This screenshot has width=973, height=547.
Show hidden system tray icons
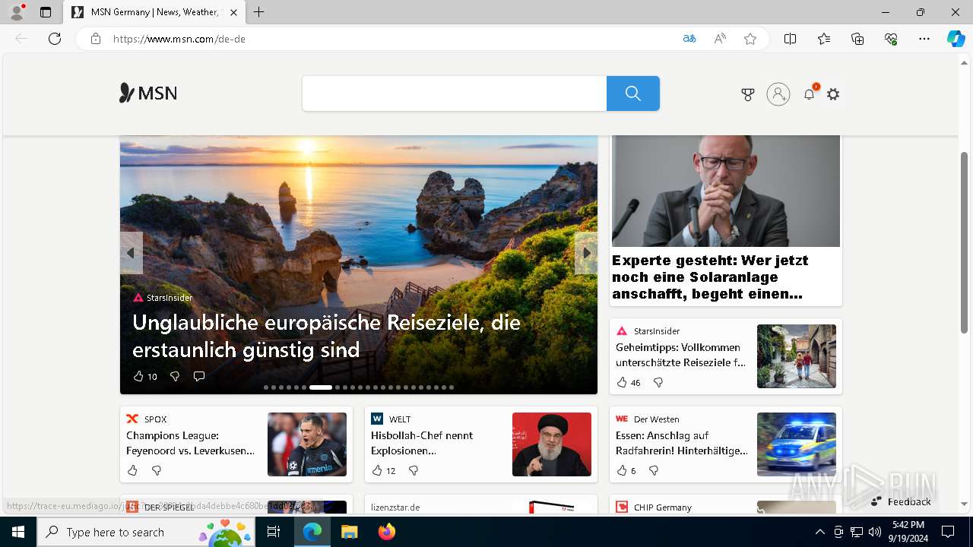(819, 532)
